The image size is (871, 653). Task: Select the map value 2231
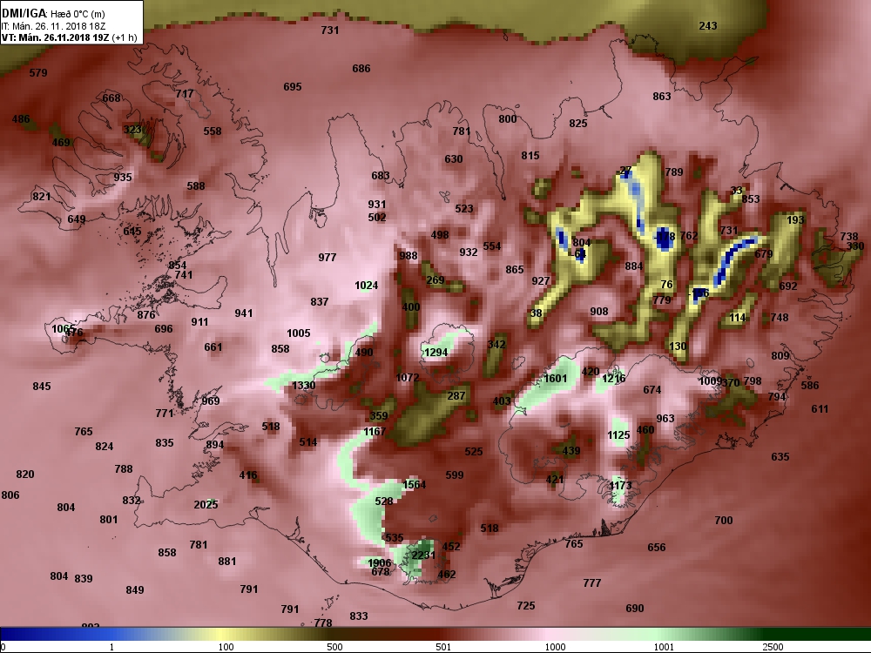(x=423, y=555)
